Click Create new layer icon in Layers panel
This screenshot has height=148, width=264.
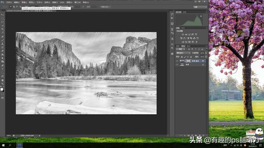(x=200, y=135)
